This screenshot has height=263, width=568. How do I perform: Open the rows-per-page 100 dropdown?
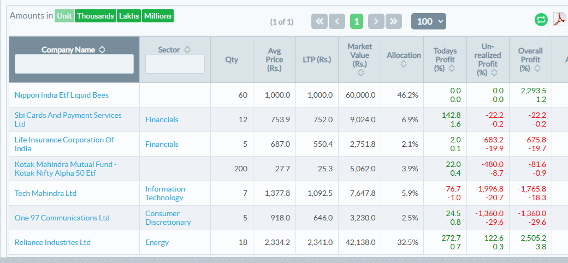point(429,21)
